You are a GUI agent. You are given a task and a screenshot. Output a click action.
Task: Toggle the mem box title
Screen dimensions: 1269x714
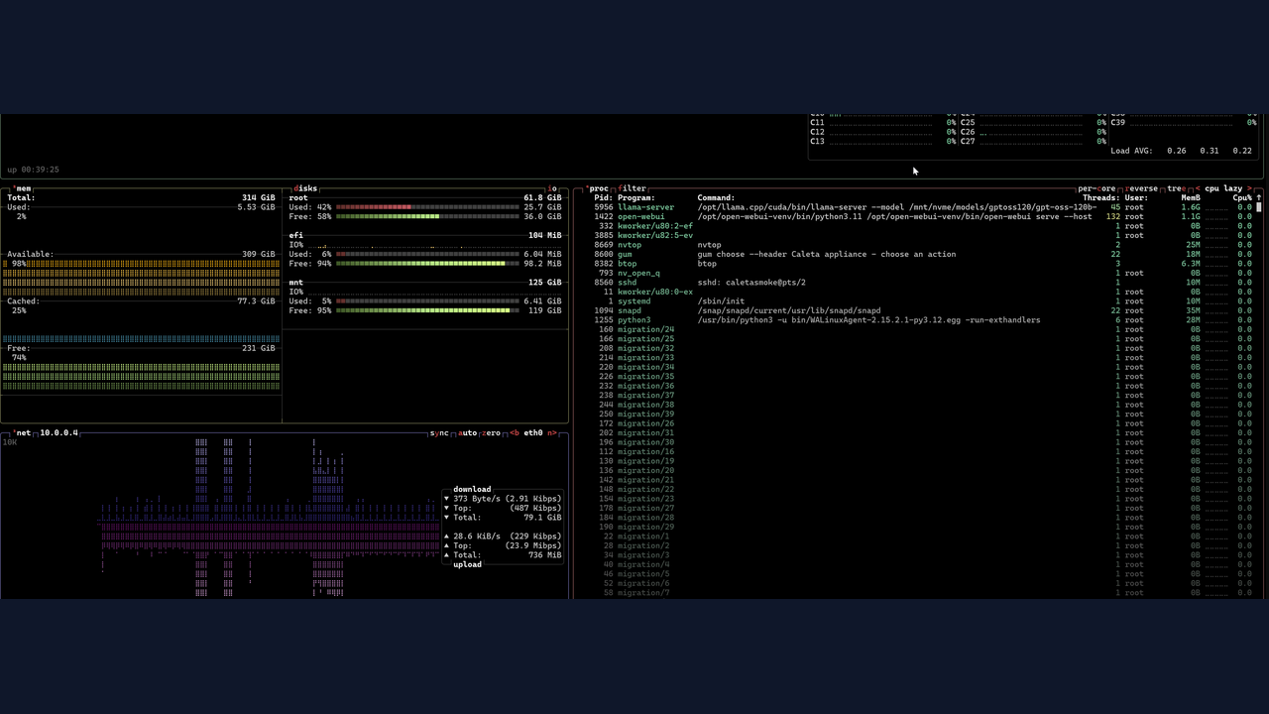(22, 188)
